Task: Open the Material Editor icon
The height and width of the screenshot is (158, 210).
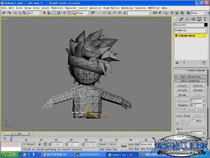Action: 182,13
